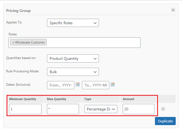Expand the Rule Processing Mode dropdown
This screenshot has height=130, width=182.
point(73,72)
